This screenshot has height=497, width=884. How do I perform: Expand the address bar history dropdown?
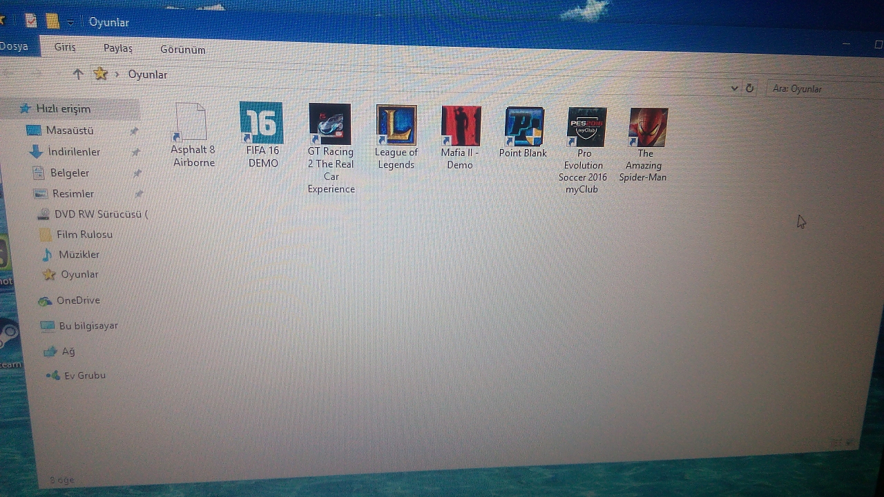pos(734,88)
